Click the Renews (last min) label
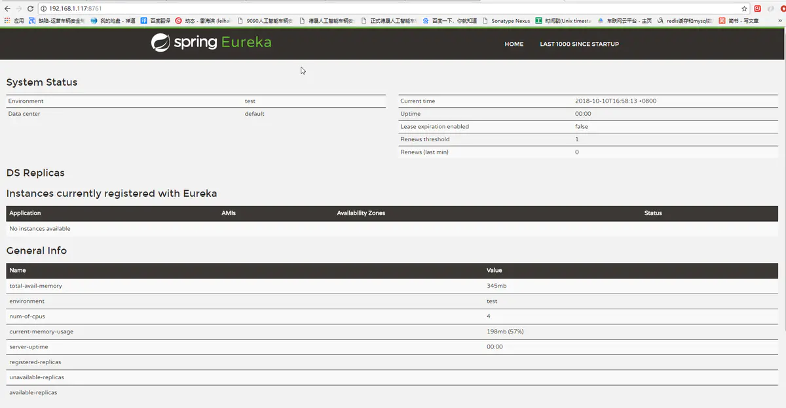 click(424, 152)
